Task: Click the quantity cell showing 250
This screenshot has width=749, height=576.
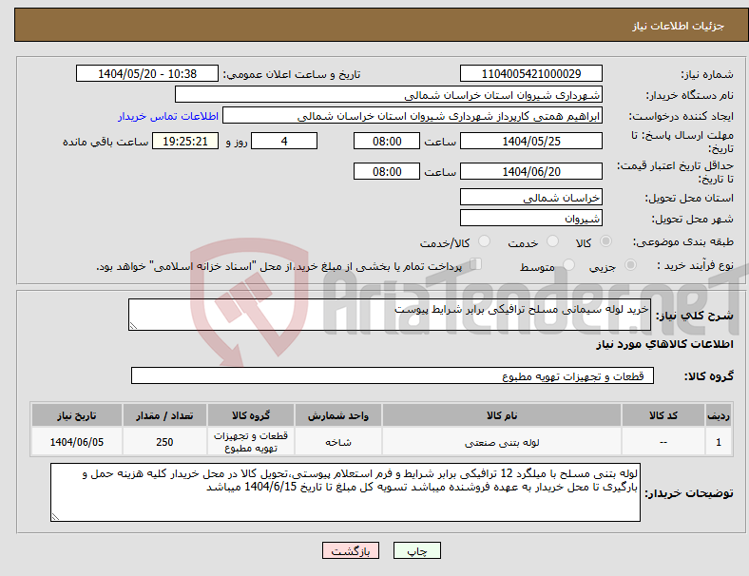Action: pos(164,442)
